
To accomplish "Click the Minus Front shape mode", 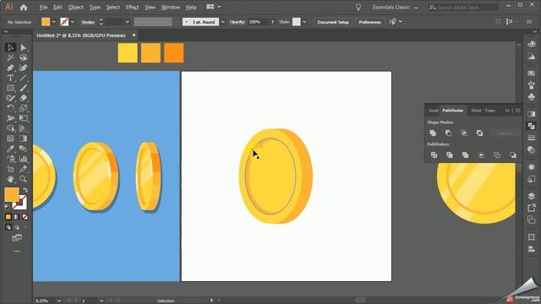I will pos(448,133).
